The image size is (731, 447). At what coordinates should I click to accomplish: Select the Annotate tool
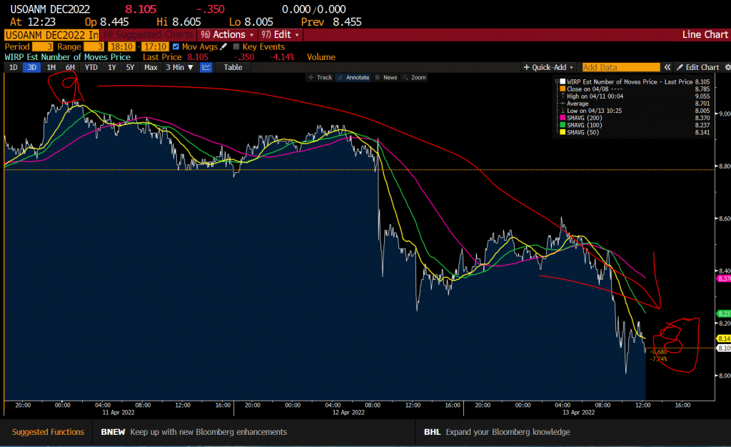click(x=354, y=77)
